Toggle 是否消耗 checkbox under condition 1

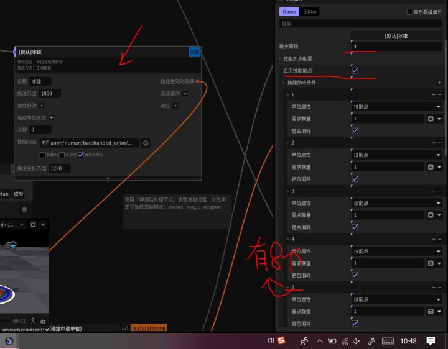pos(355,130)
